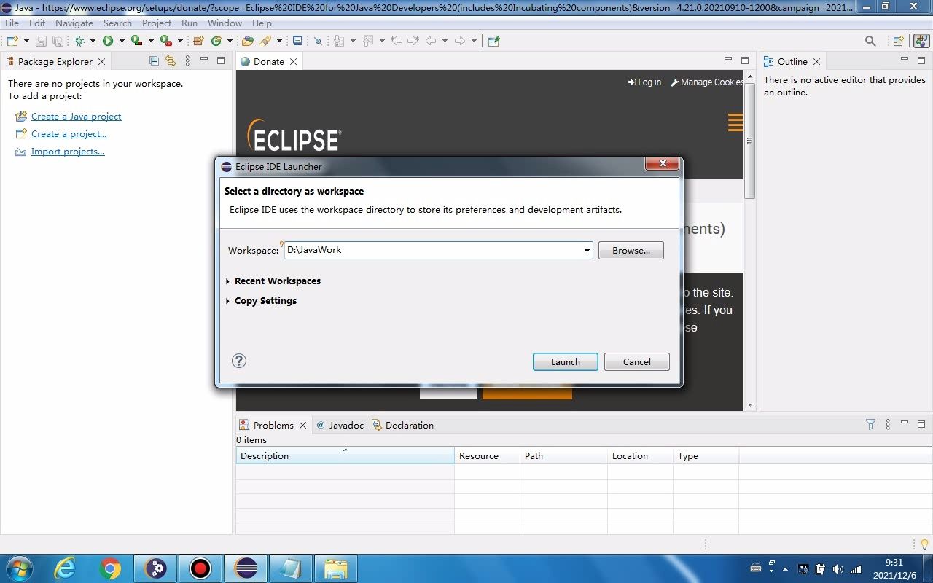
Task: Click the green Run toolbar icon
Action: click(x=108, y=41)
